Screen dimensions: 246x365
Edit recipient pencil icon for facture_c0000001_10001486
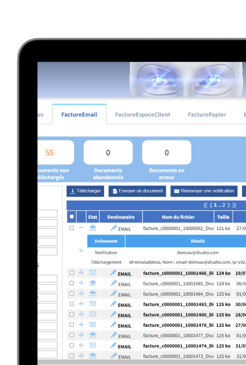point(114,272)
